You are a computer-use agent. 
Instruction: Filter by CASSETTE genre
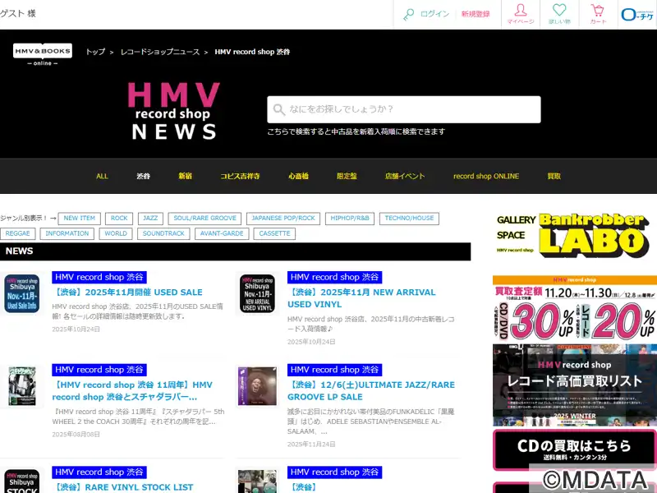(274, 233)
